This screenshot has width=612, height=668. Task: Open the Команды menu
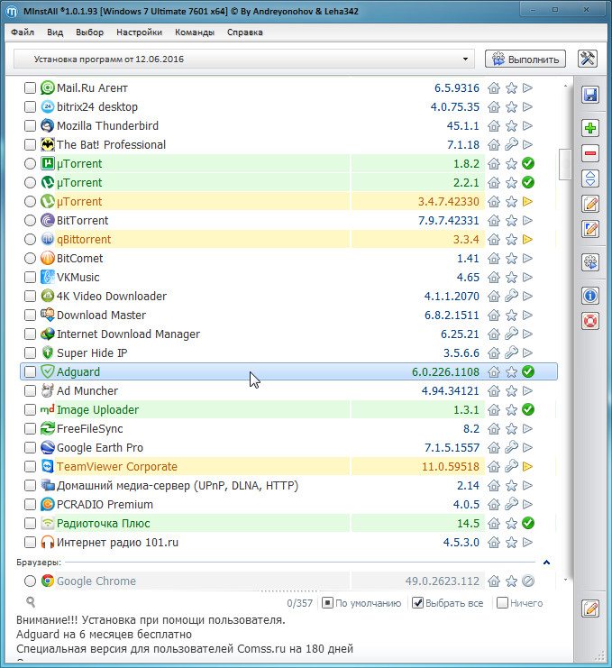(195, 32)
